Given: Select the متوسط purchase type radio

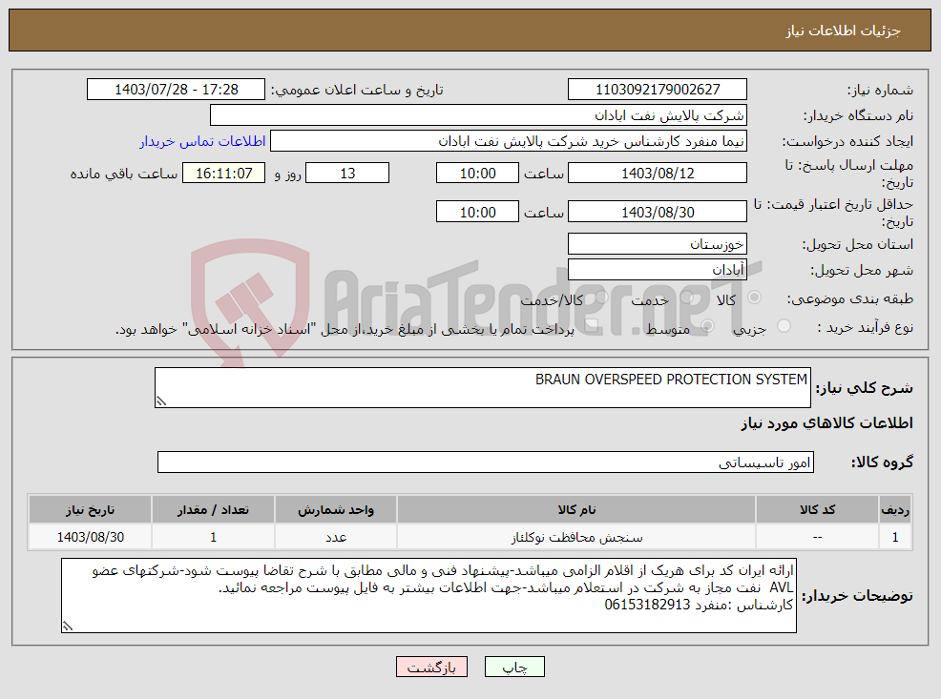Looking at the screenshot, I should (707, 325).
